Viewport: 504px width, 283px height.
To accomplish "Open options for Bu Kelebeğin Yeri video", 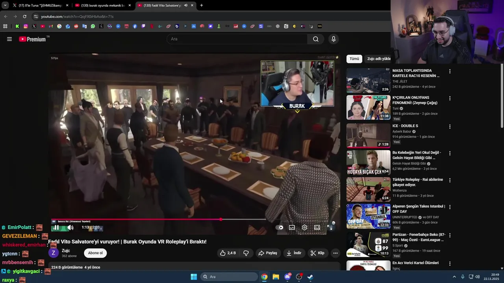I will [x=450, y=153].
